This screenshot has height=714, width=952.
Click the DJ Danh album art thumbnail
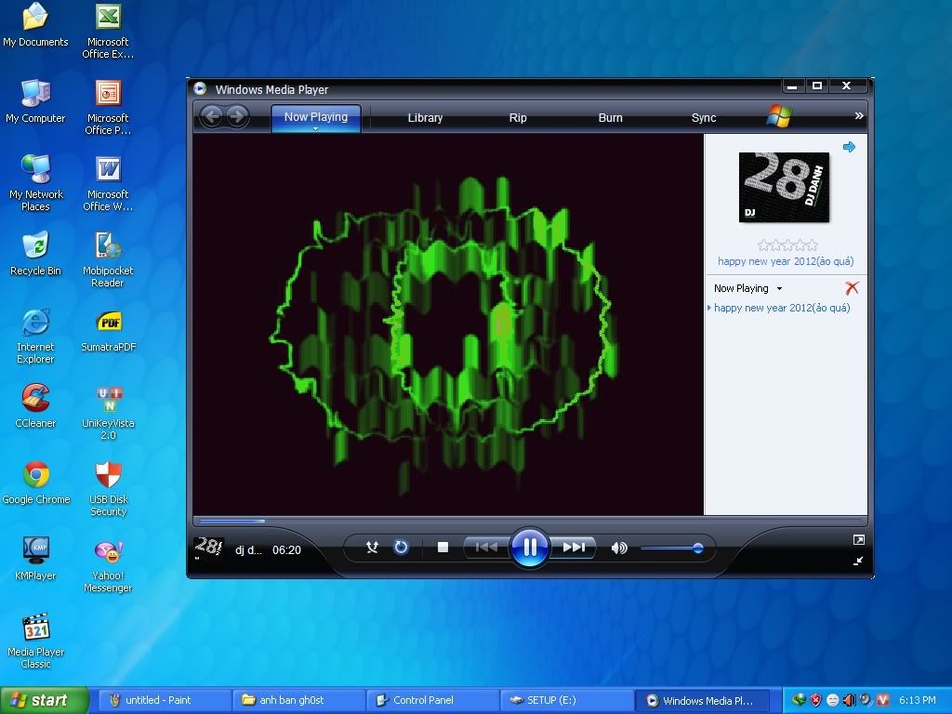click(x=784, y=187)
